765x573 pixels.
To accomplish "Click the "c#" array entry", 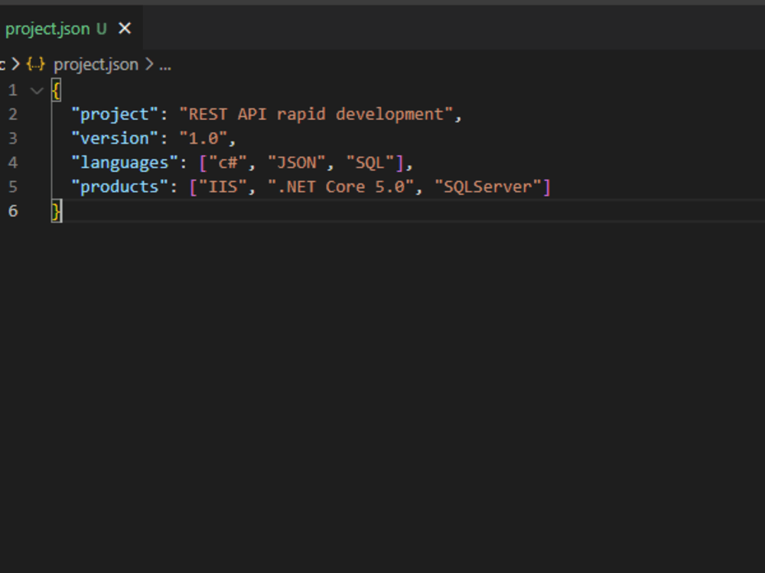I will tap(228, 163).
